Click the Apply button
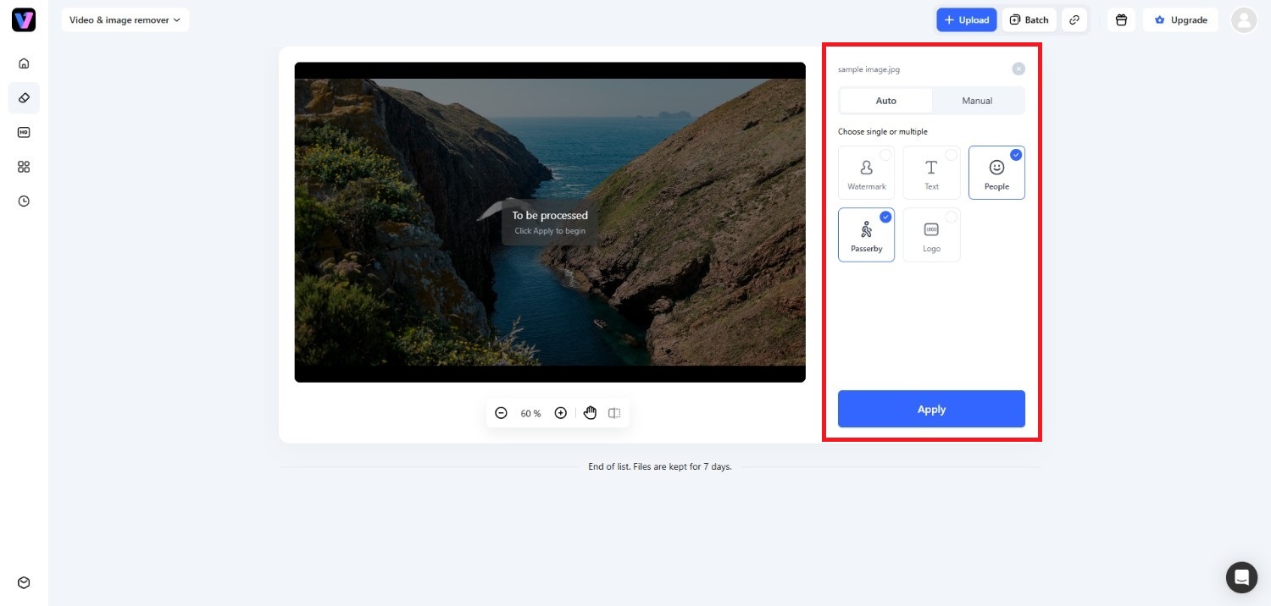 pyautogui.click(x=931, y=409)
